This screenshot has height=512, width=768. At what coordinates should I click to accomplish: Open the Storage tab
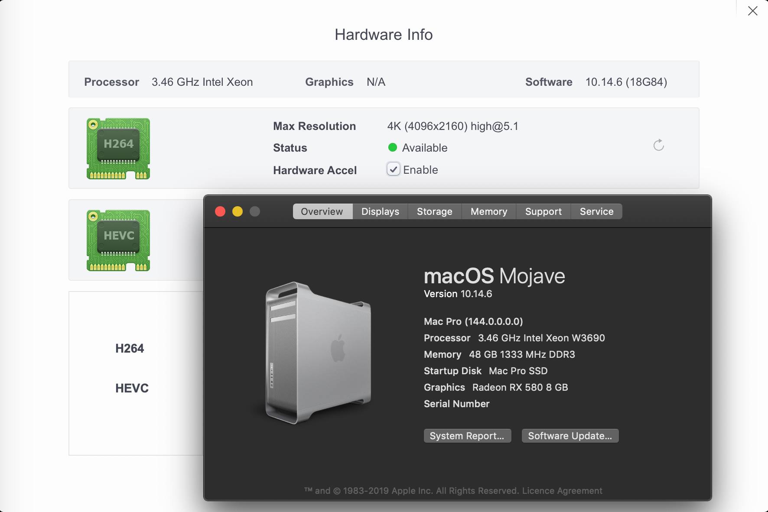[x=434, y=211]
